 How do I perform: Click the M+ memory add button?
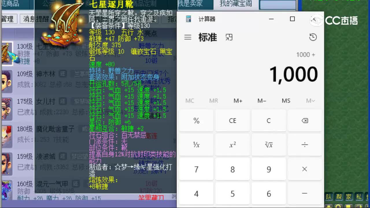(x=238, y=101)
